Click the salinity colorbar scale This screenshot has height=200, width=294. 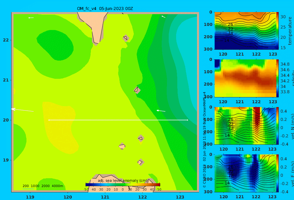pos(278,78)
